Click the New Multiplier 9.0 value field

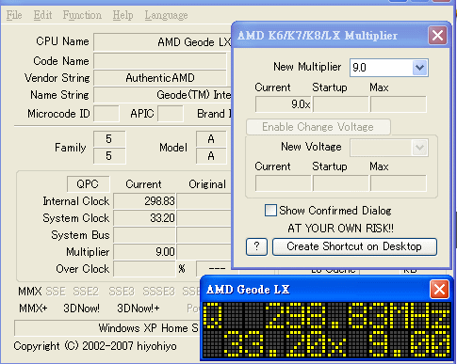coord(382,68)
